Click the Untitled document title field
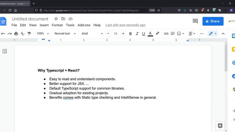This screenshot has height=132, width=235. tap(30, 19)
